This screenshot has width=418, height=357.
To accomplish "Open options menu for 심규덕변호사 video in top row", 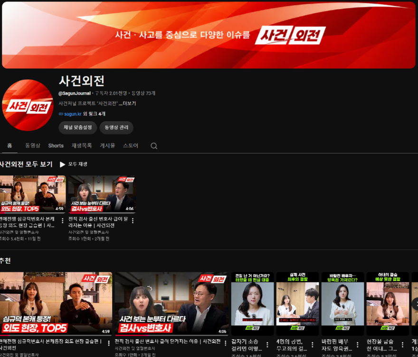I will point(62,221).
